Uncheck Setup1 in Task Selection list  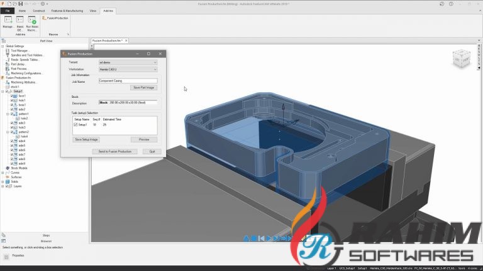tap(75, 125)
